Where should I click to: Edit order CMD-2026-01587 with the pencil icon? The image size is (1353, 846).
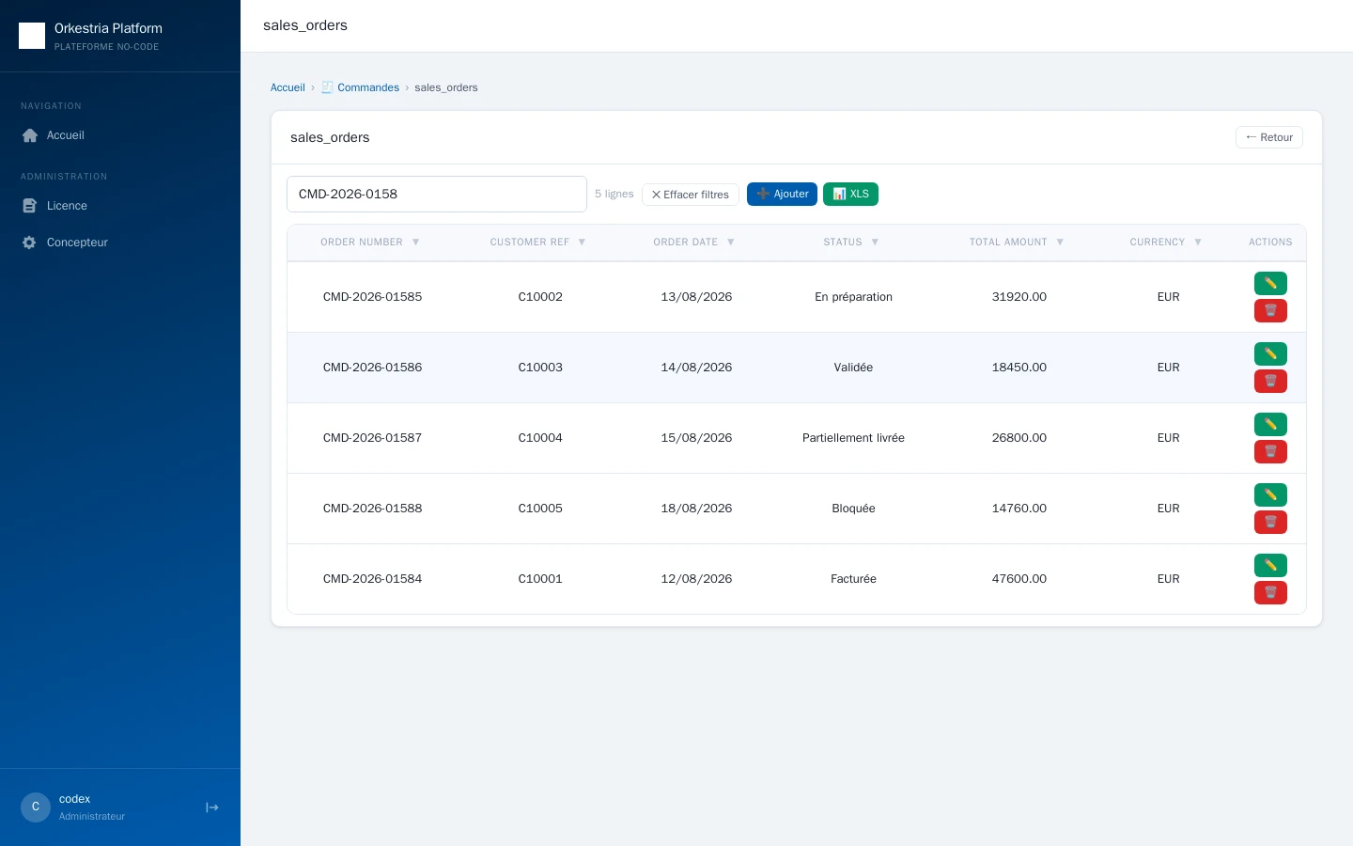[1270, 424]
